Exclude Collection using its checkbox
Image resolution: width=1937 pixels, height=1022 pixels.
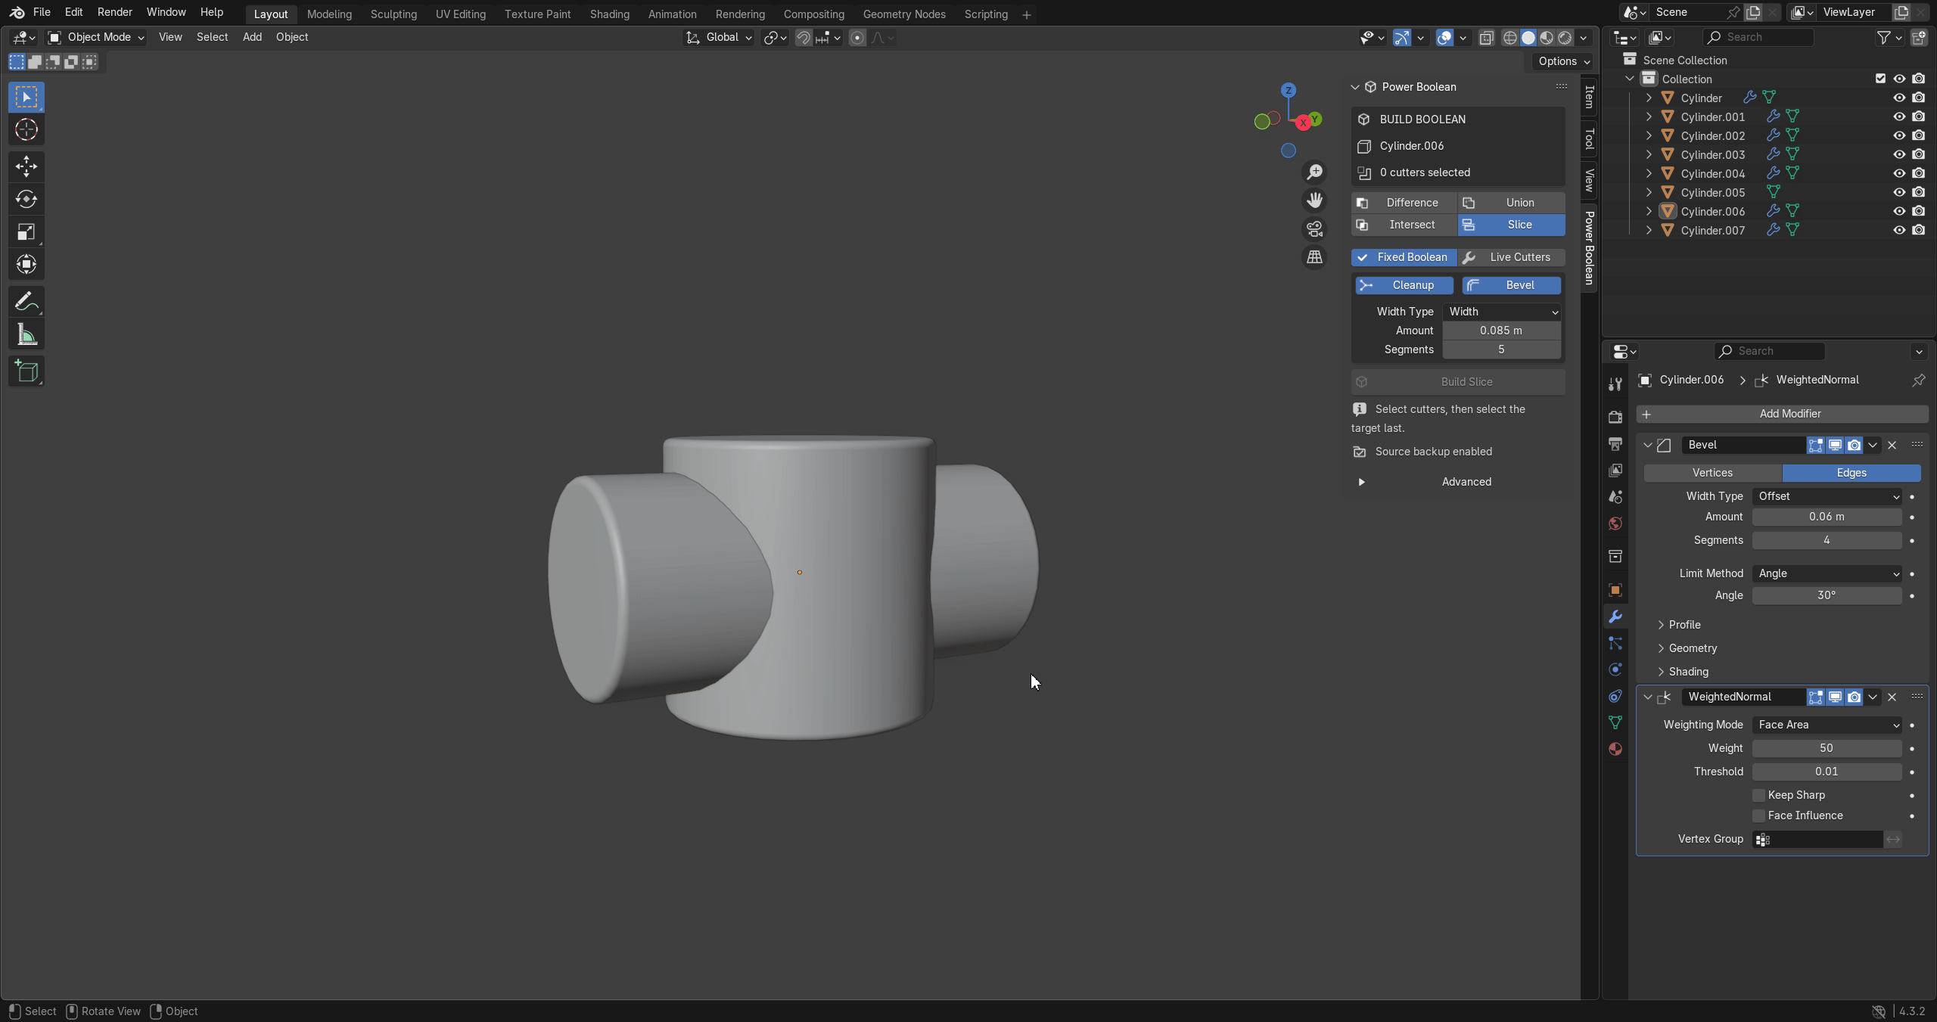[x=1880, y=79]
